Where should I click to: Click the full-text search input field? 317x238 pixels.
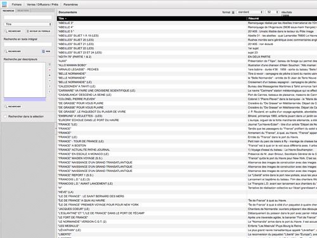tap(28, 44)
